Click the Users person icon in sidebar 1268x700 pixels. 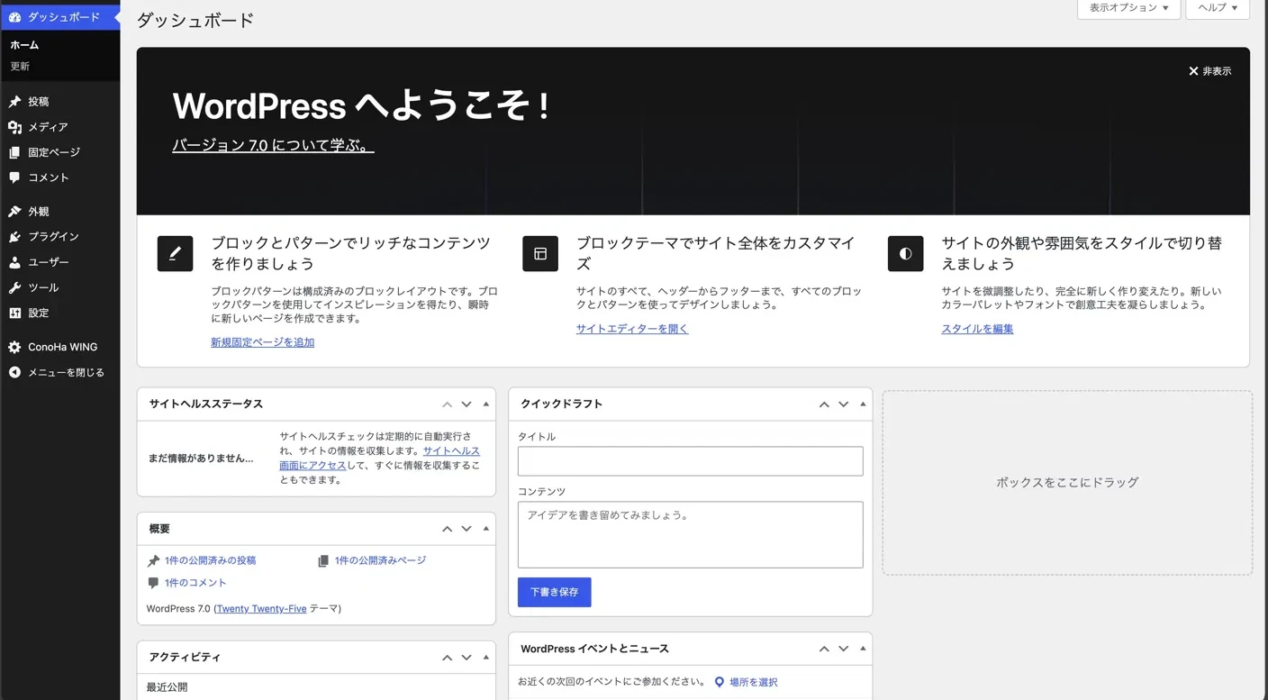(14, 262)
